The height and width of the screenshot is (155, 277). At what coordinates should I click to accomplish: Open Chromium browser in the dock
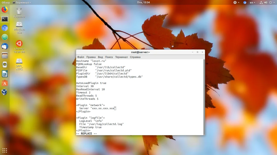point(5,28)
